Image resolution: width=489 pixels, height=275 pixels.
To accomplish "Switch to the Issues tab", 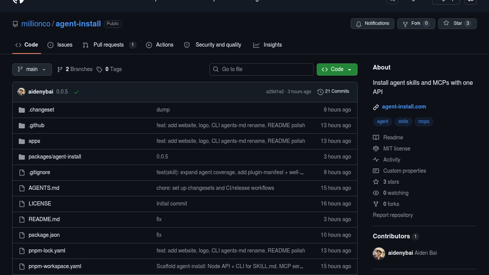I will coord(60,45).
